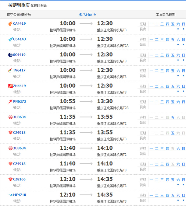Image resolution: width=186 pixels, height=206 pixels.
Task: Open flight number CA4419 details
Action: pos(19,24)
